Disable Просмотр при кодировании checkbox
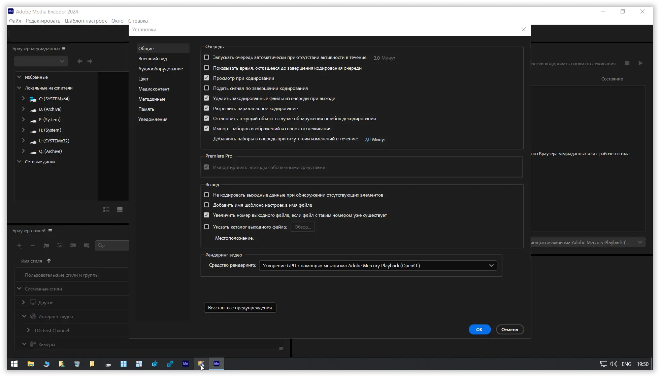660x377 pixels. (x=206, y=78)
